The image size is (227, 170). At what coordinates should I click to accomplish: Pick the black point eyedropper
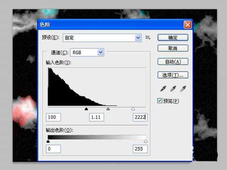point(163,89)
